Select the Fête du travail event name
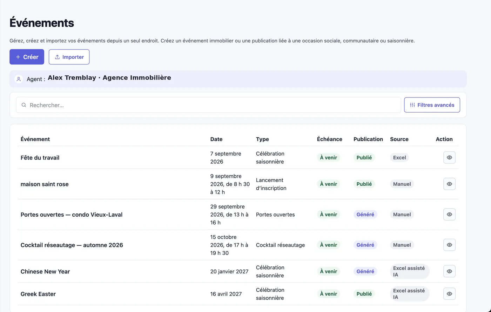491x312 pixels. 40,158
